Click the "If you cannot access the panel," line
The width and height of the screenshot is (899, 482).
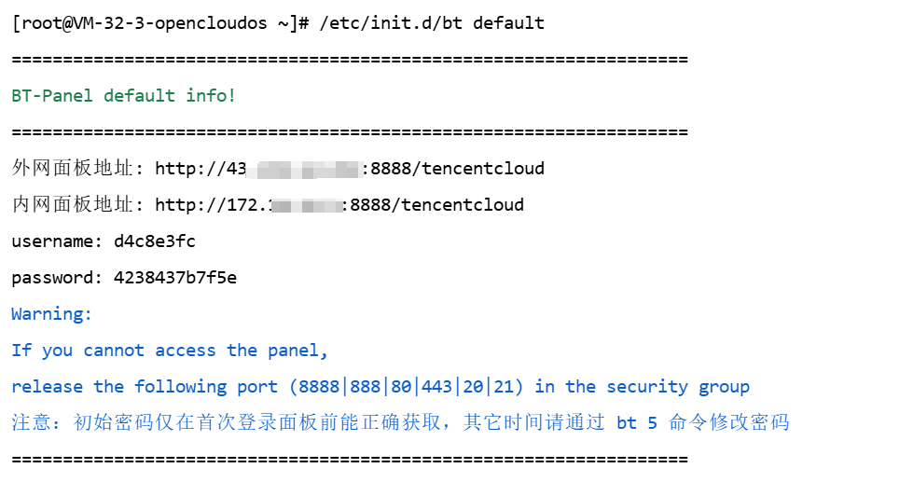[x=170, y=351]
